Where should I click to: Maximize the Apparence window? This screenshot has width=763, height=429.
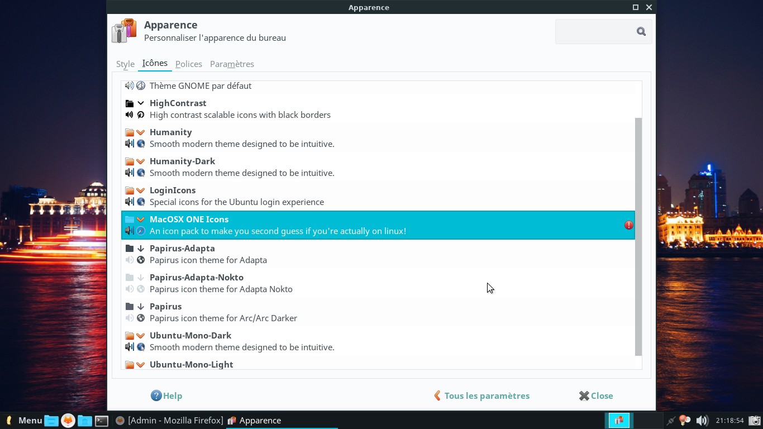636,7
